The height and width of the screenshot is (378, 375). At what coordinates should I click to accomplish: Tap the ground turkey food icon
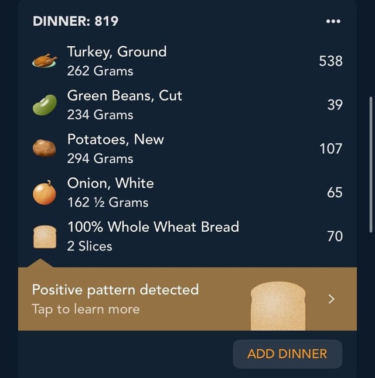pyautogui.click(x=45, y=60)
